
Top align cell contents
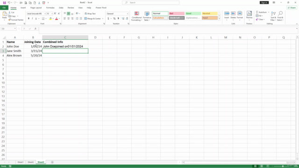[64, 14]
